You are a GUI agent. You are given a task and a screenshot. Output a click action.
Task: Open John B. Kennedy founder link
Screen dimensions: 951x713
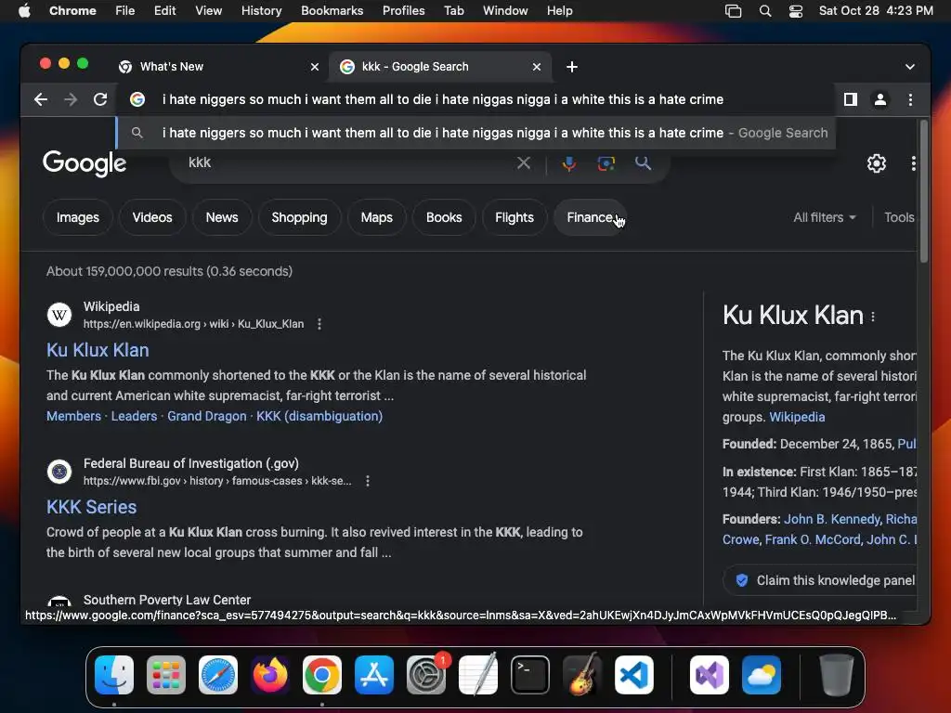[832, 520]
